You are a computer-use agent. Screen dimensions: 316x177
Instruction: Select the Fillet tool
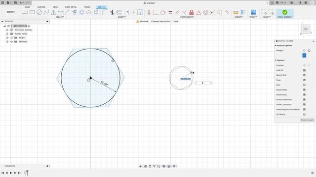click(104, 12)
